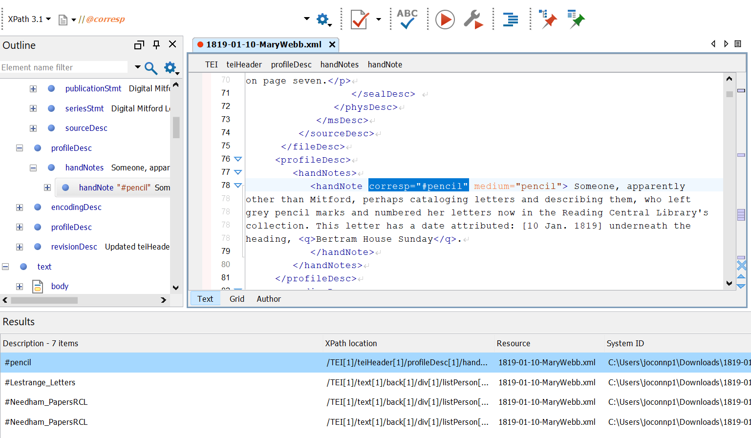The width and height of the screenshot is (751, 438).
Task: Expand the seriesStmt node
Action: click(33, 108)
